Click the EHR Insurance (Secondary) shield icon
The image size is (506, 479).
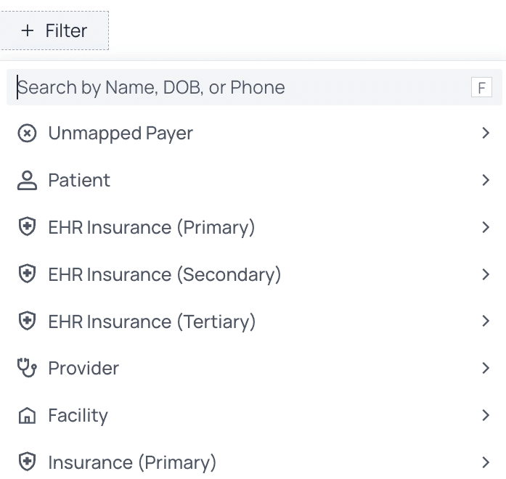[27, 274]
